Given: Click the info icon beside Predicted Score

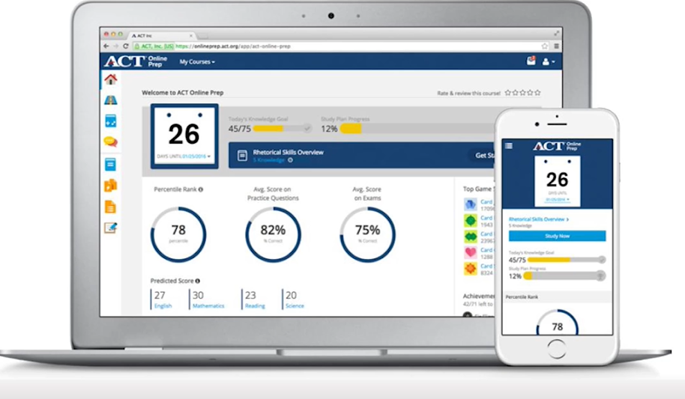Looking at the screenshot, I should pyautogui.click(x=197, y=281).
